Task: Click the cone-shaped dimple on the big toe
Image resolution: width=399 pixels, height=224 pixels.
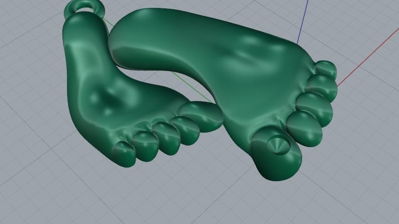Action: [x=279, y=145]
